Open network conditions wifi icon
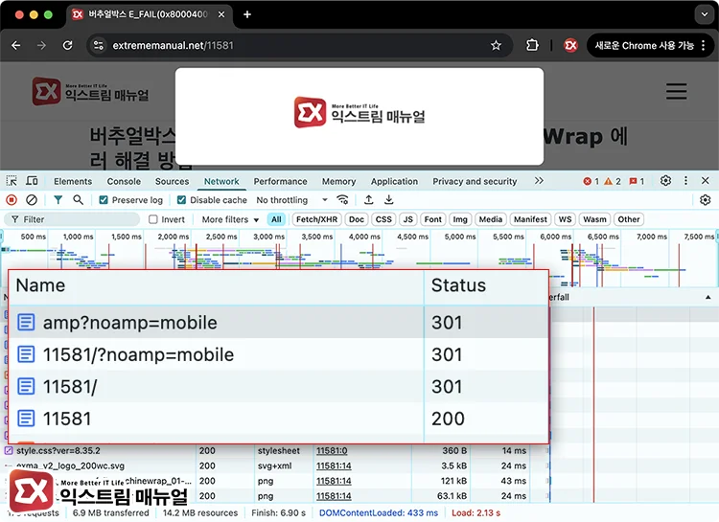719x522 pixels. click(342, 200)
